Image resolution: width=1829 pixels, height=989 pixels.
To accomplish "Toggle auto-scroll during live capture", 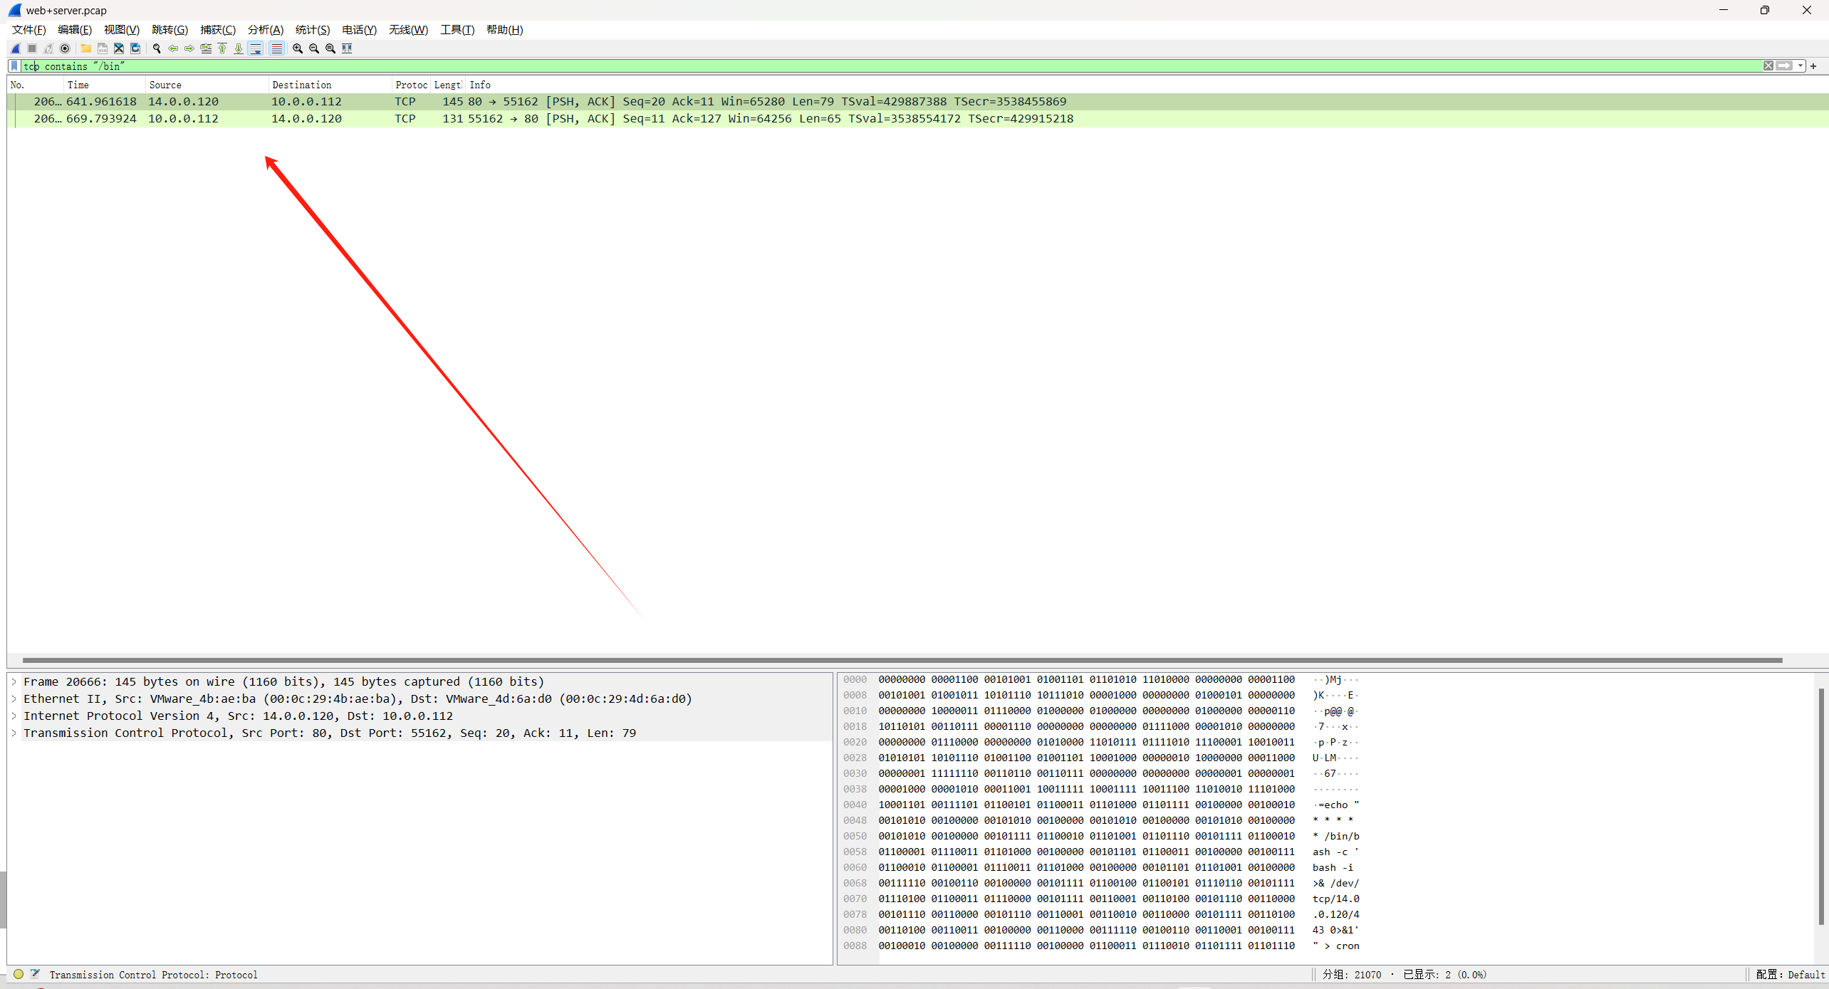I will pyautogui.click(x=256, y=48).
